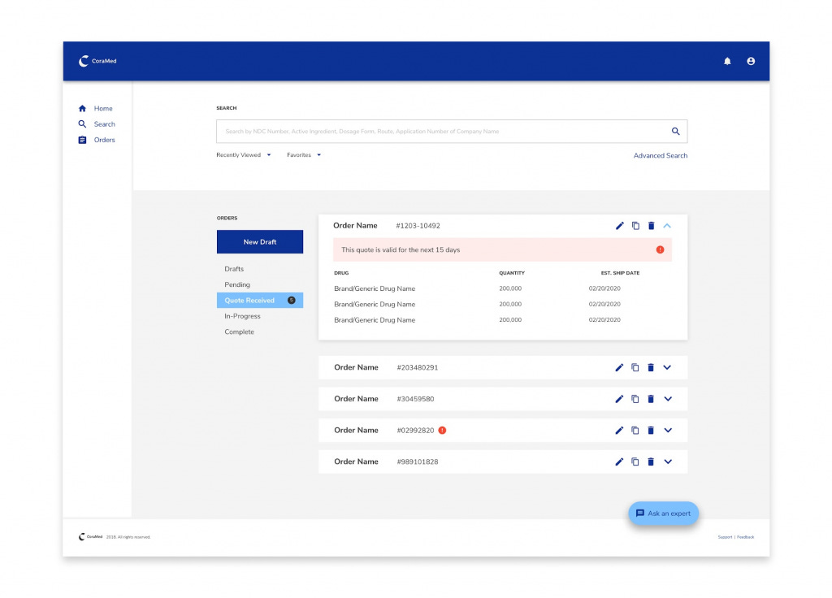Screen dimensions: 832x598
Task: Duplicate order #203480291
Action: [x=635, y=367]
